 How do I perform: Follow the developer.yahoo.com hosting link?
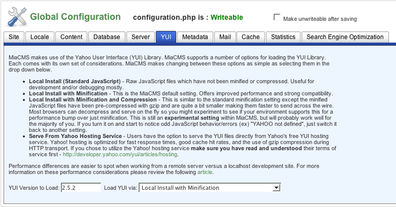click(120, 154)
